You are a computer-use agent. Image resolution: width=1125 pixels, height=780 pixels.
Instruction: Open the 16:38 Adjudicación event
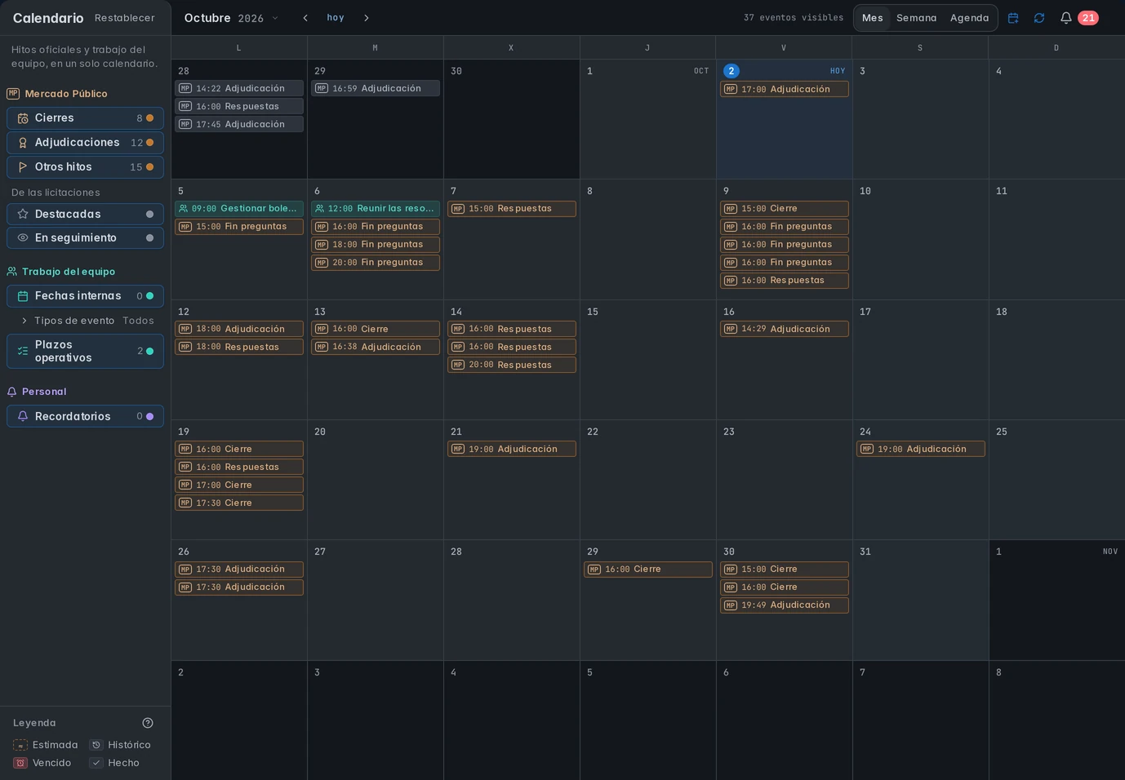(376, 347)
